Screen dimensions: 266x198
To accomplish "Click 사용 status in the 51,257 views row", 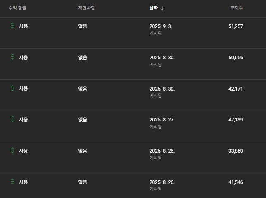I will coord(23,26).
